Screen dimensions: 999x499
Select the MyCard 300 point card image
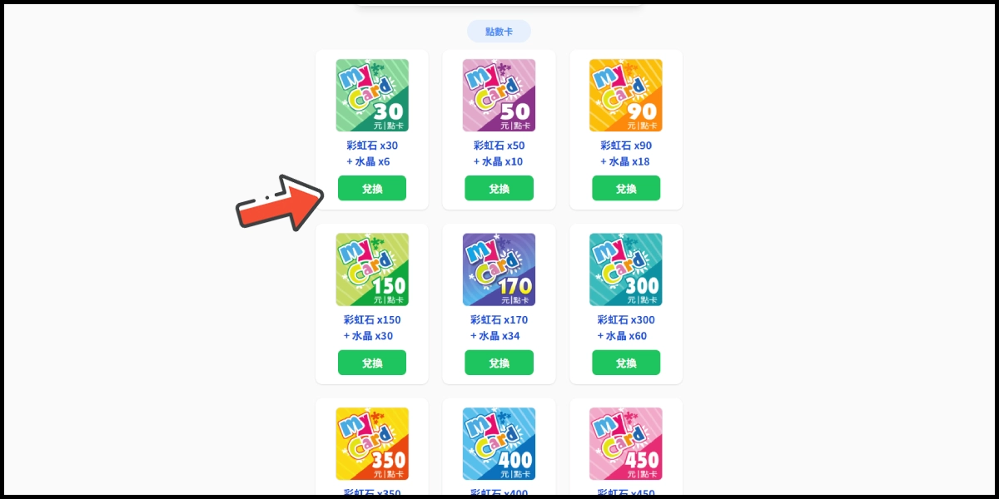click(x=626, y=269)
